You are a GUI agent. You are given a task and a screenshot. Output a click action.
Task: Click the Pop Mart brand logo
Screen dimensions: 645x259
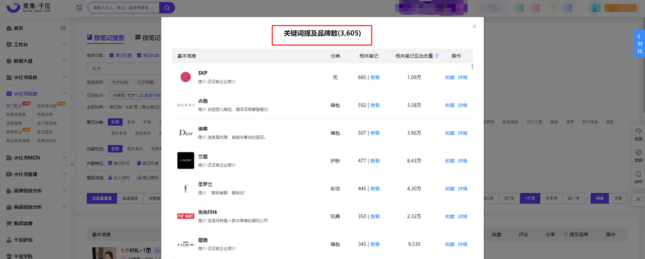click(185, 216)
